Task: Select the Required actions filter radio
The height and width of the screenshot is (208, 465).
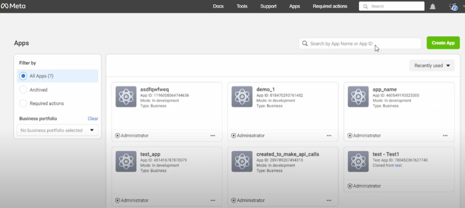Action: tap(23, 103)
